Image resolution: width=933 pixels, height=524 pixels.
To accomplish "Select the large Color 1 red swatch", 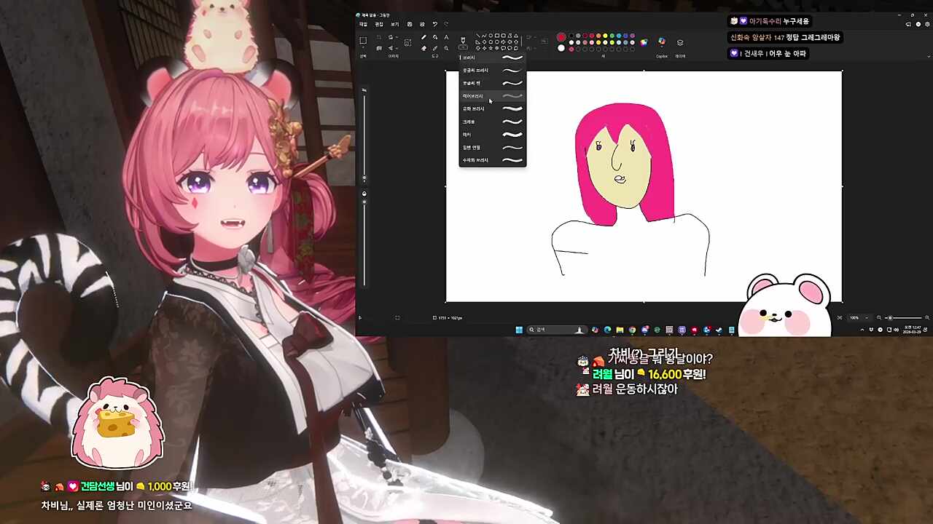I will click(x=561, y=37).
